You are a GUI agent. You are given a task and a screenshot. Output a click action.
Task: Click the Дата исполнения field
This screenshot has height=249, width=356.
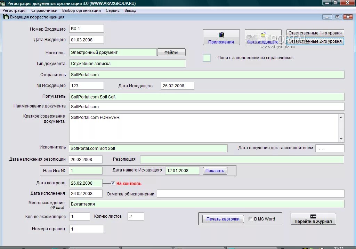tap(86, 194)
